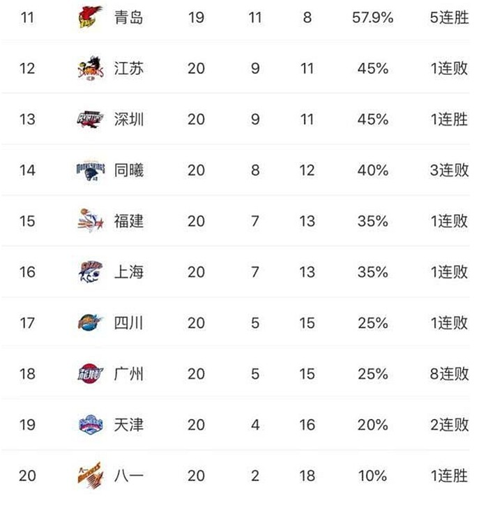Select team name 八一

coord(129,476)
